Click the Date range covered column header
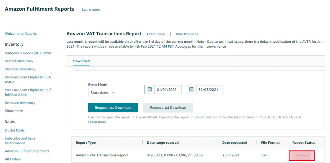 pos(163,143)
